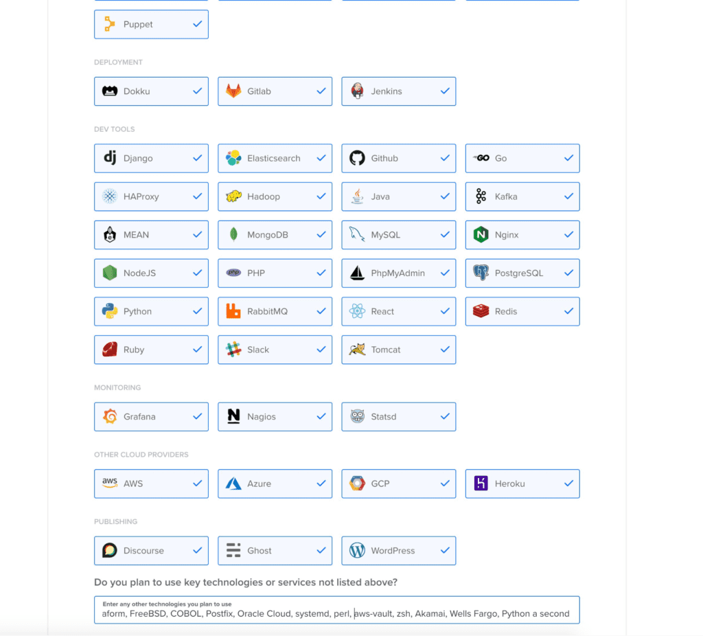Click the AWS logo icon
Image resolution: width=703 pixels, height=636 pixels.
coord(110,483)
